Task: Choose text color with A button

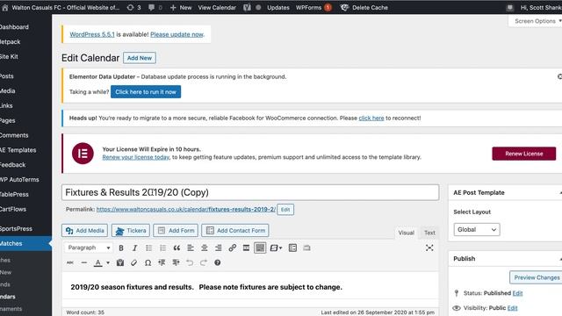Action: coord(97,263)
